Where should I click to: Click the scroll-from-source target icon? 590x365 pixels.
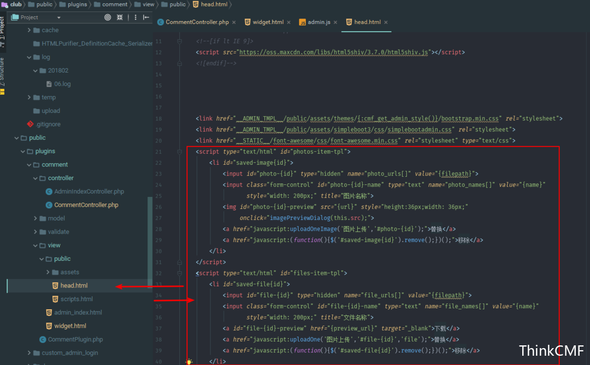[108, 17]
